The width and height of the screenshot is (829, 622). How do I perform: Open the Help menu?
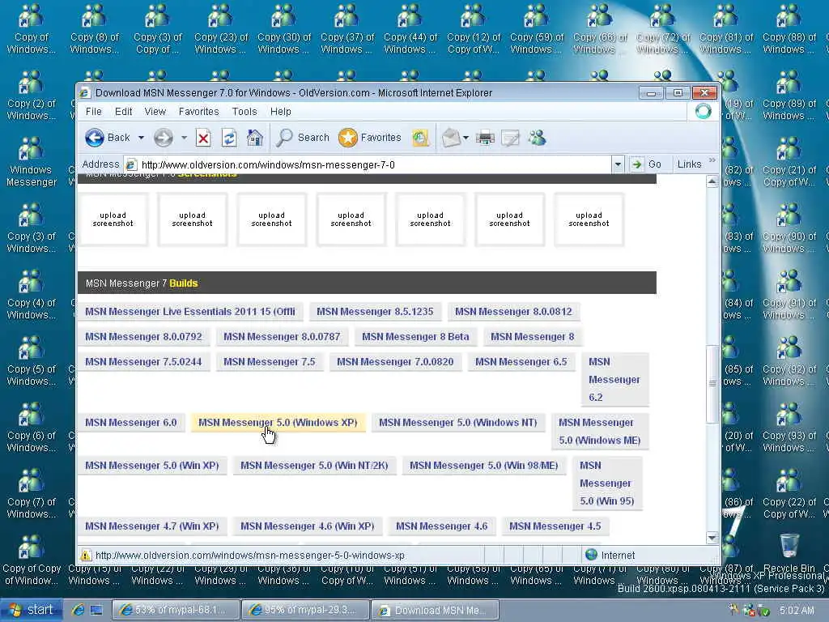pyautogui.click(x=281, y=112)
